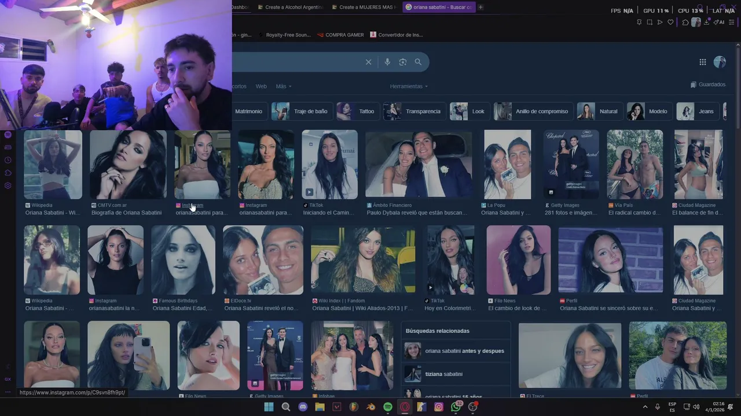Filter by the Traje de baño chip
741x416 pixels.
tap(302, 111)
